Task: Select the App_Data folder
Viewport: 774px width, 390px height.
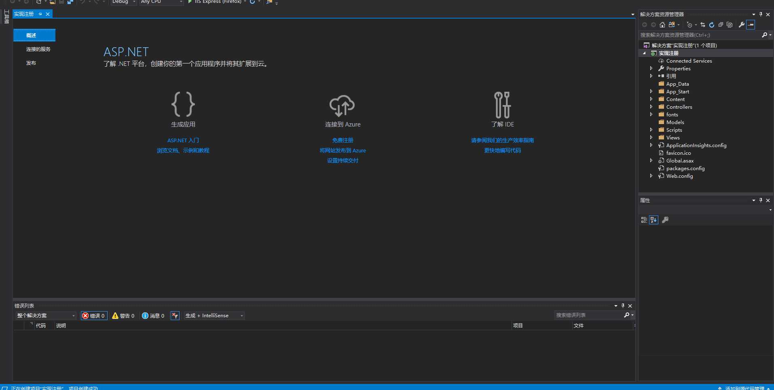Action: click(x=677, y=84)
